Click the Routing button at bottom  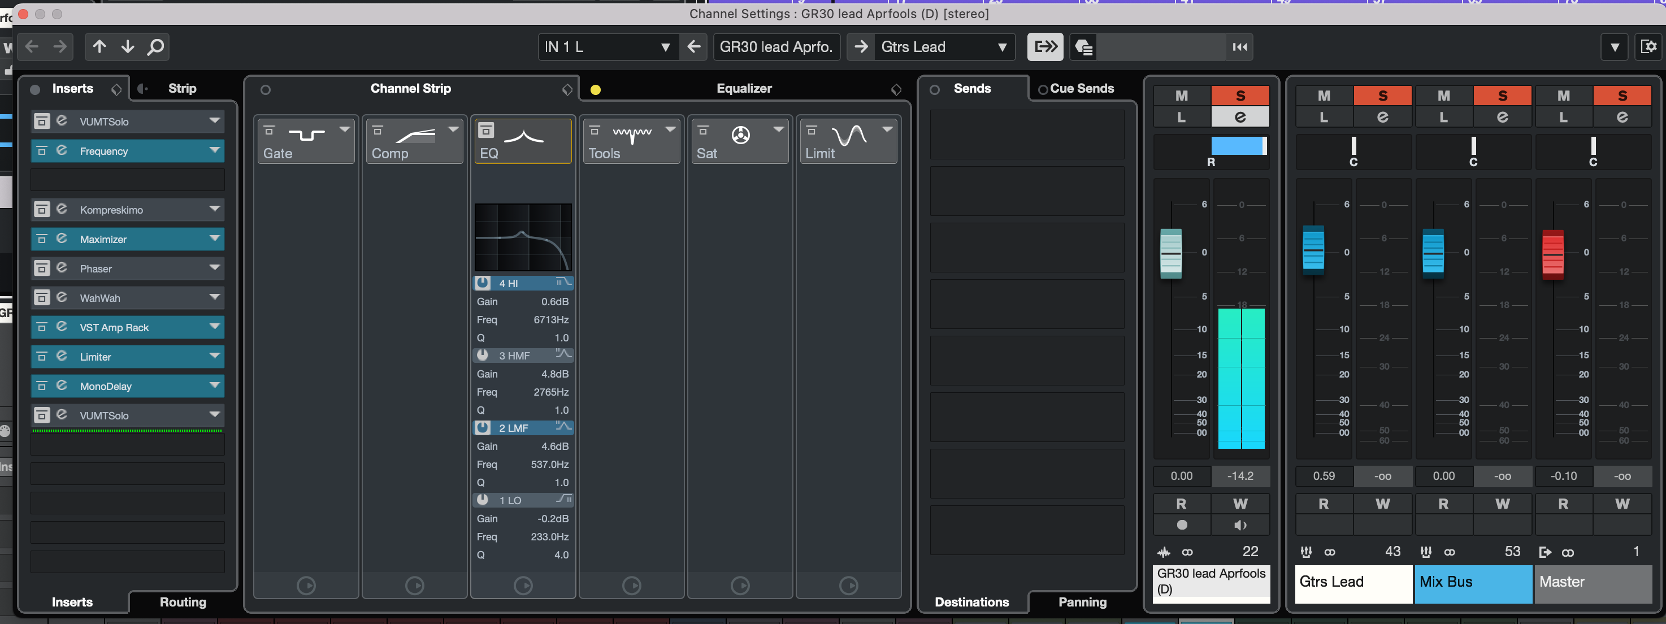point(183,602)
